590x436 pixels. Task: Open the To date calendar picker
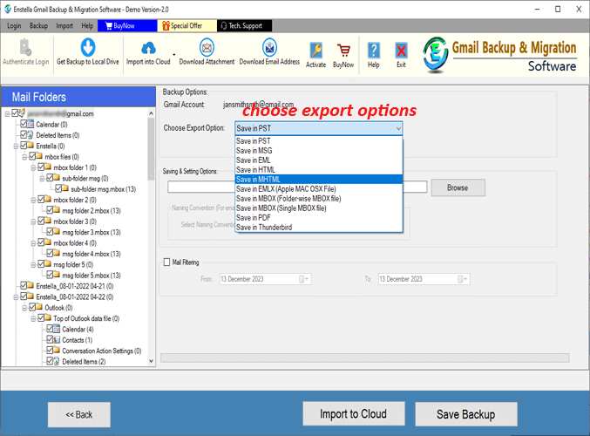(462, 279)
